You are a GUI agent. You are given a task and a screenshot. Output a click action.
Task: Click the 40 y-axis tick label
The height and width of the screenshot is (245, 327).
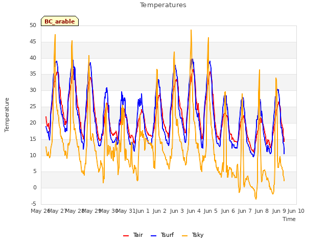click(x=33, y=58)
